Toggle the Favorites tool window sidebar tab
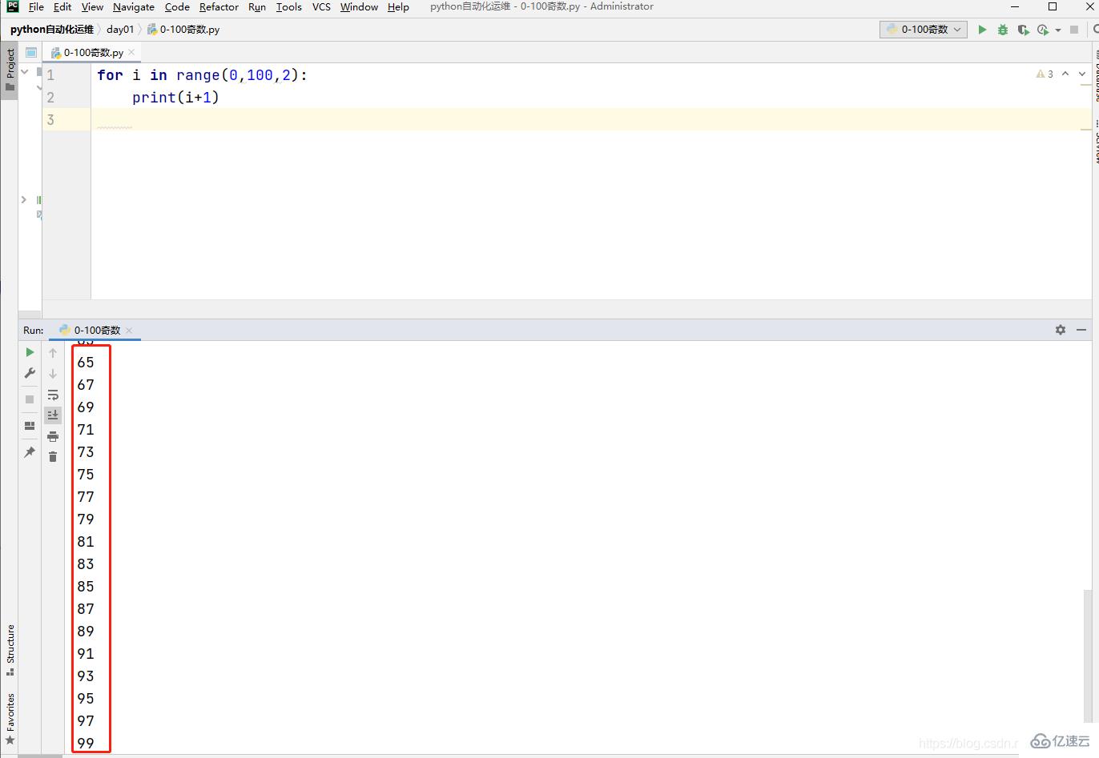1099x758 pixels. point(10,719)
